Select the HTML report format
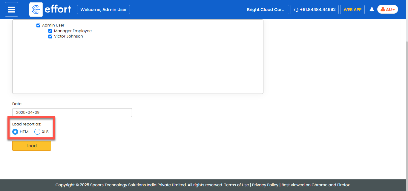The height and width of the screenshot is (191, 408). pyautogui.click(x=15, y=132)
